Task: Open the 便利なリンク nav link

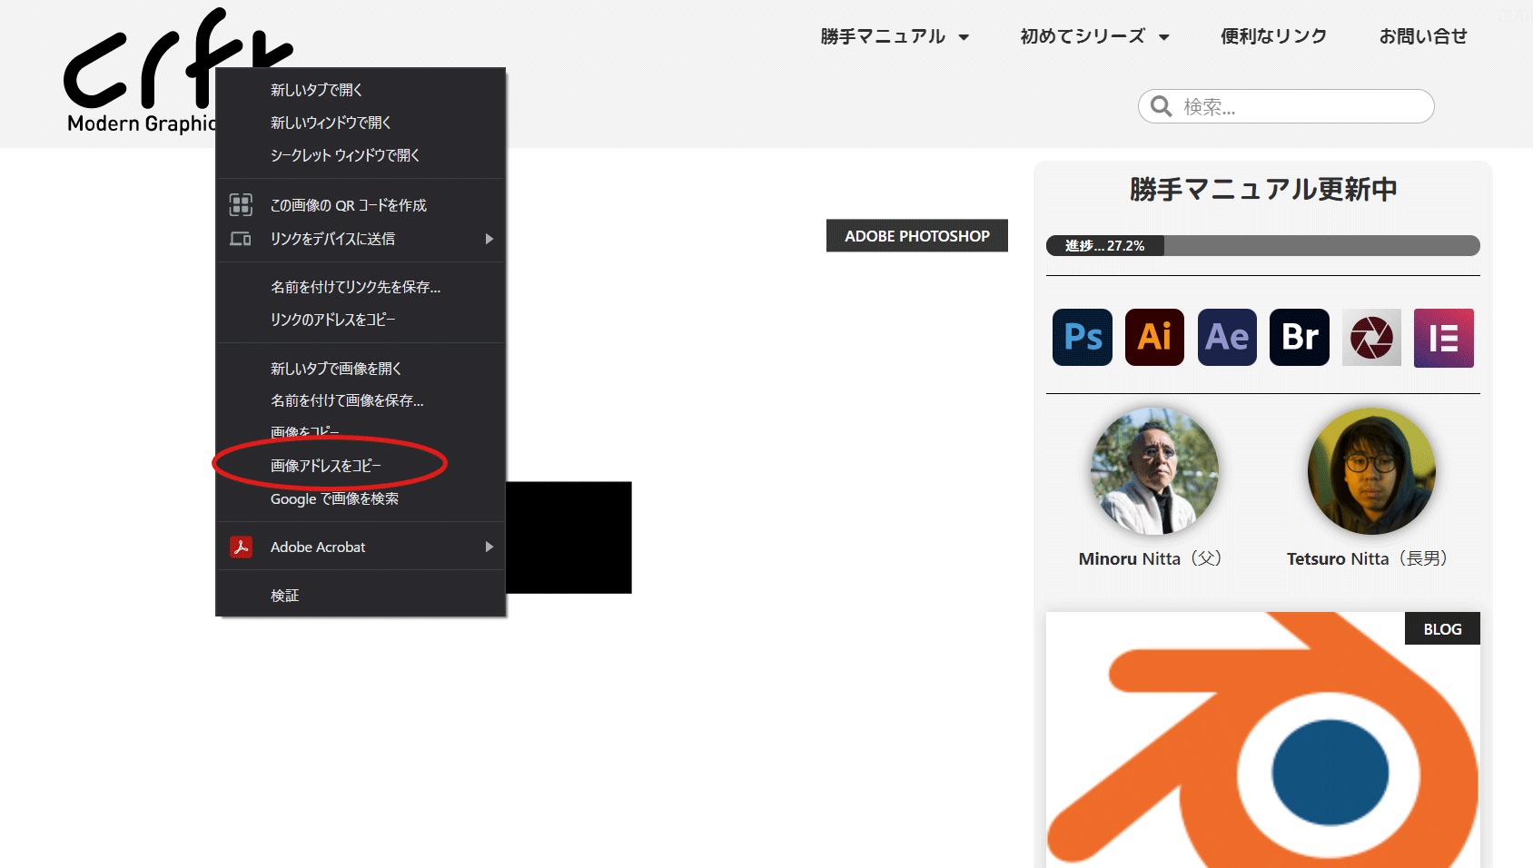Action: (x=1273, y=36)
